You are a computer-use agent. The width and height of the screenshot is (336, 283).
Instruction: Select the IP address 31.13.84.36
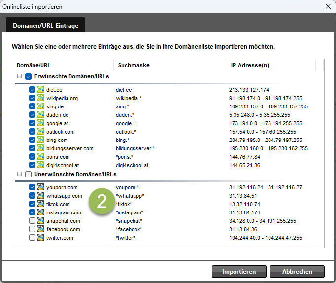tap(243, 229)
